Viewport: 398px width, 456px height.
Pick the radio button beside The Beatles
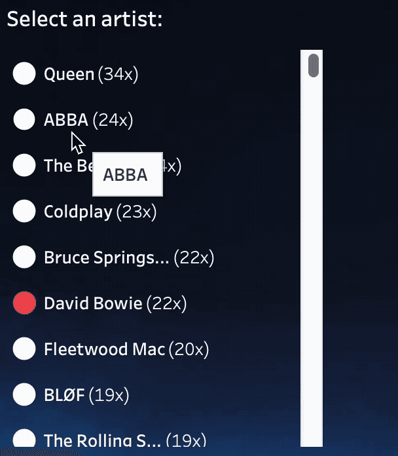[x=24, y=165]
